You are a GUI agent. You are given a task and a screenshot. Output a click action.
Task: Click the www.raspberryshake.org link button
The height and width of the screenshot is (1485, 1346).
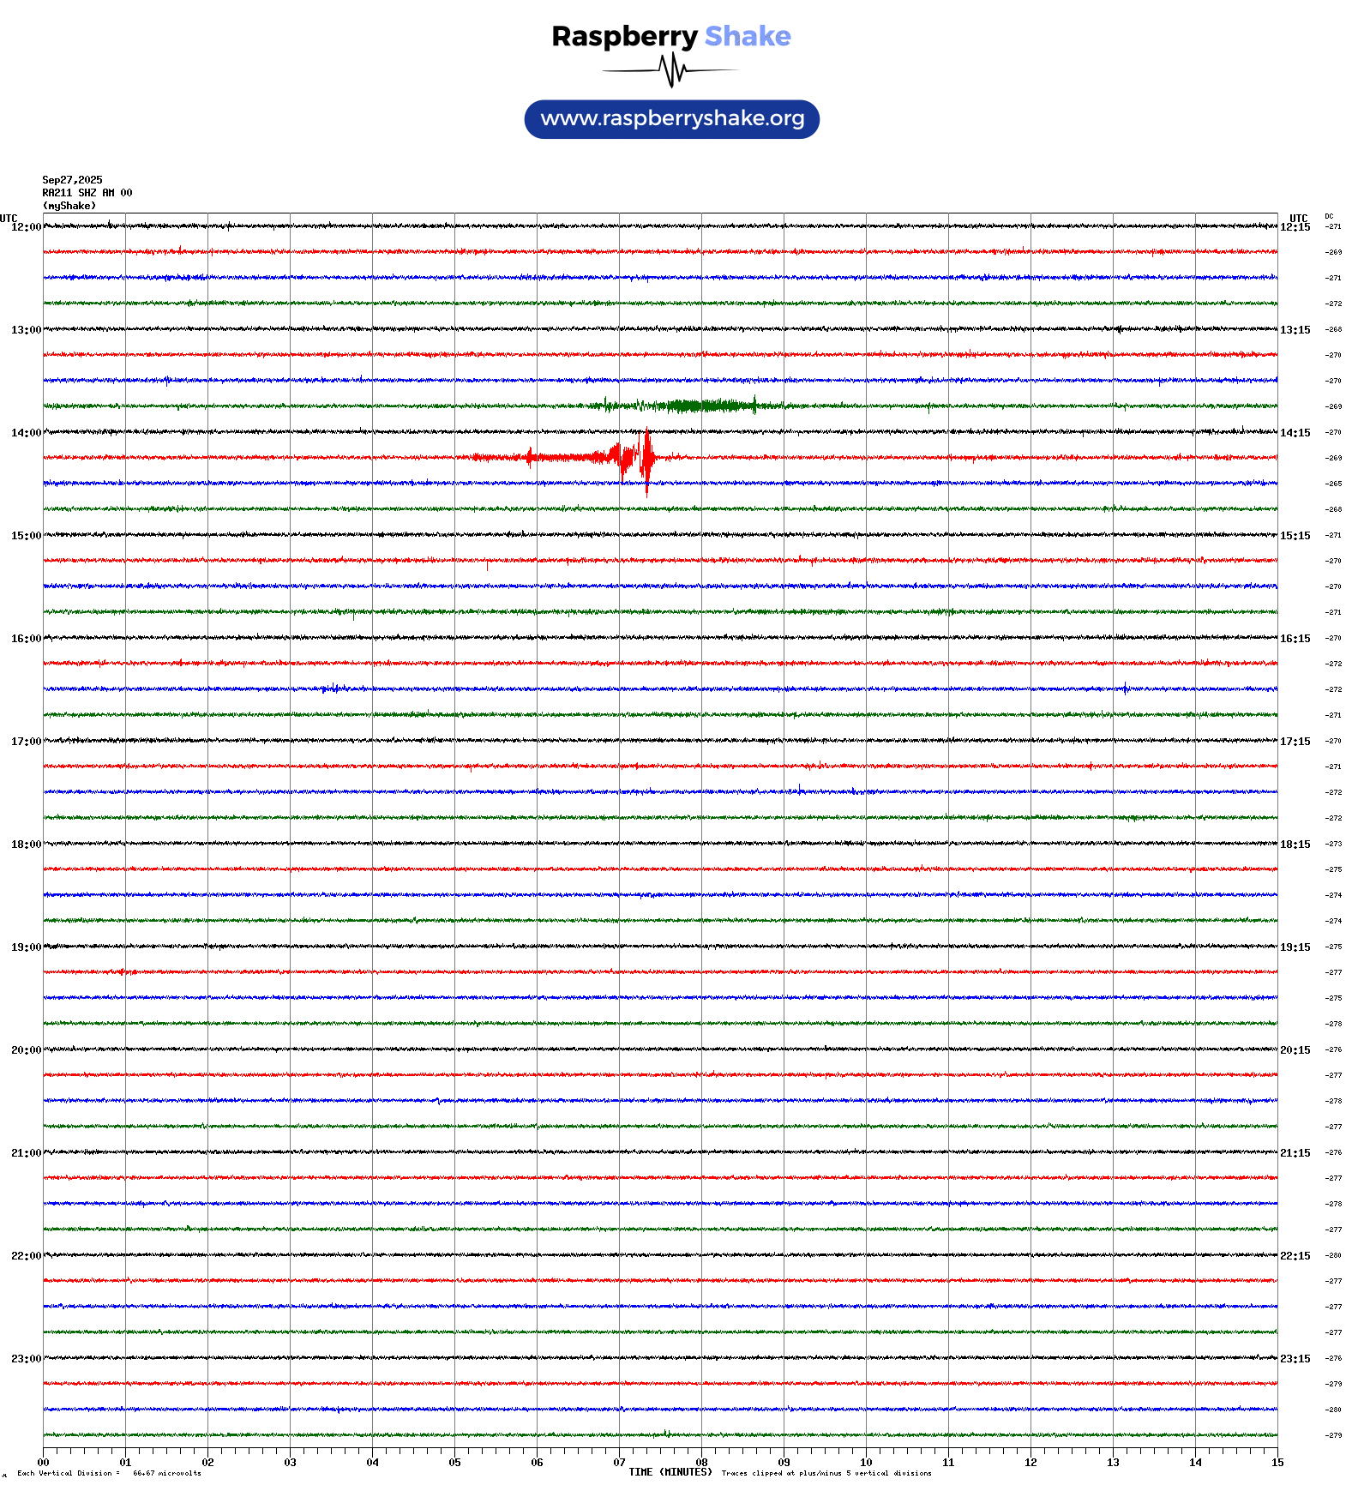click(672, 119)
